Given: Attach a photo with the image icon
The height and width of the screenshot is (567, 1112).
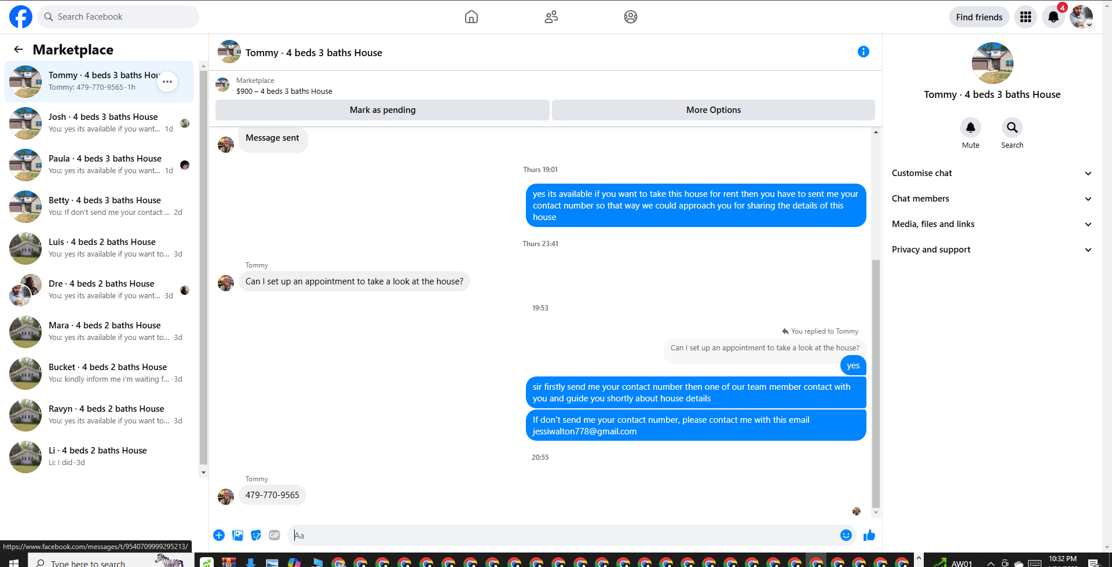Looking at the screenshot, I should [x=237, y=535].
